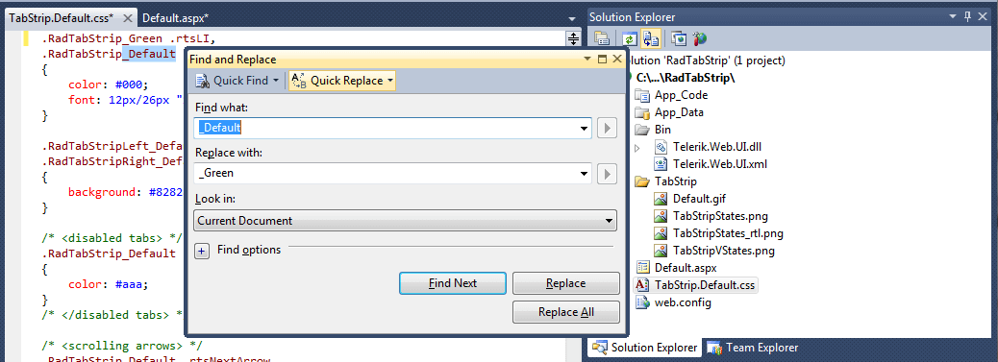Maximize the Find and Replace window
Image resolution: width=998 pixels, height=362 pixels.
[603, 59]
